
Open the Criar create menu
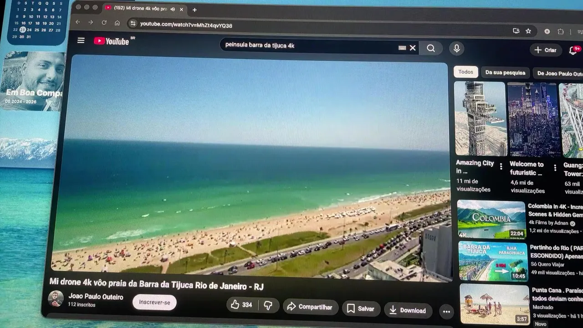[x=546, y=50]
